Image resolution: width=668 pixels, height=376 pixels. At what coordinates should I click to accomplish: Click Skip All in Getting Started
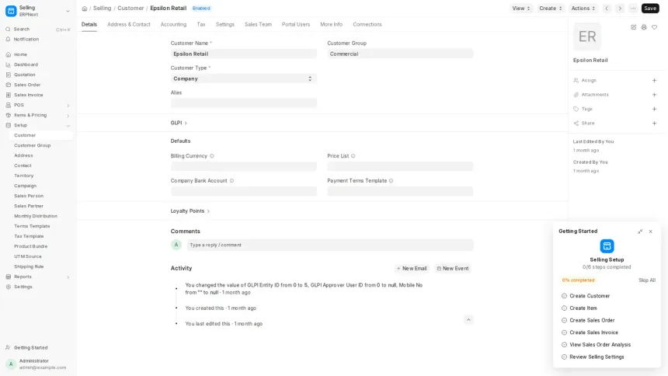(647, 280)
